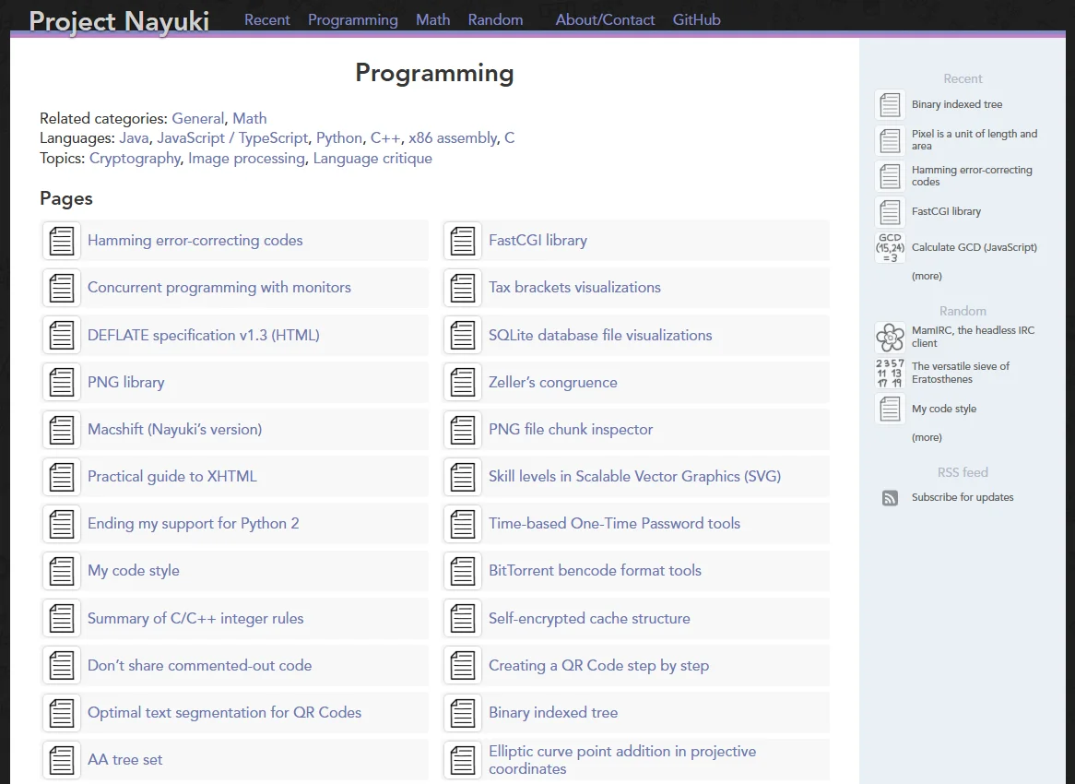Open the Math menu in top navigation
This screenshot has width=1075, height=784.
432,19
